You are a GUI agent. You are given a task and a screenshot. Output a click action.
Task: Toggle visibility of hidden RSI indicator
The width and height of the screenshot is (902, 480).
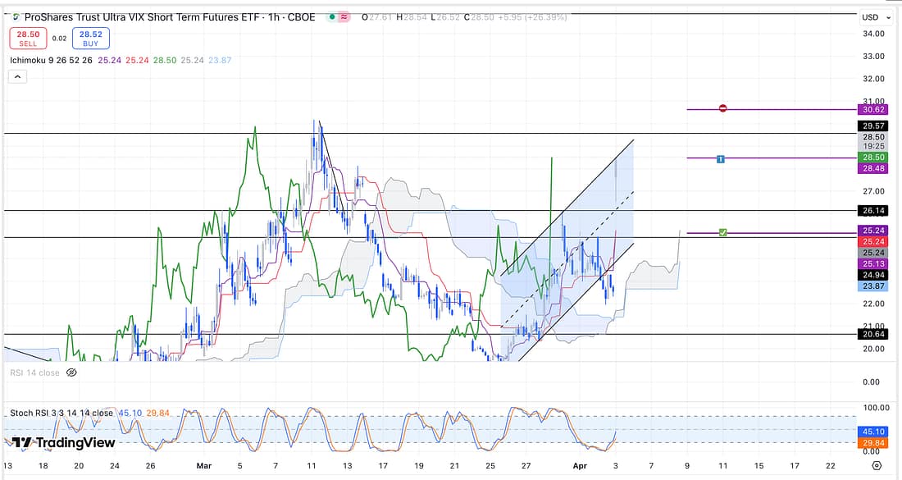pos(71,373)
